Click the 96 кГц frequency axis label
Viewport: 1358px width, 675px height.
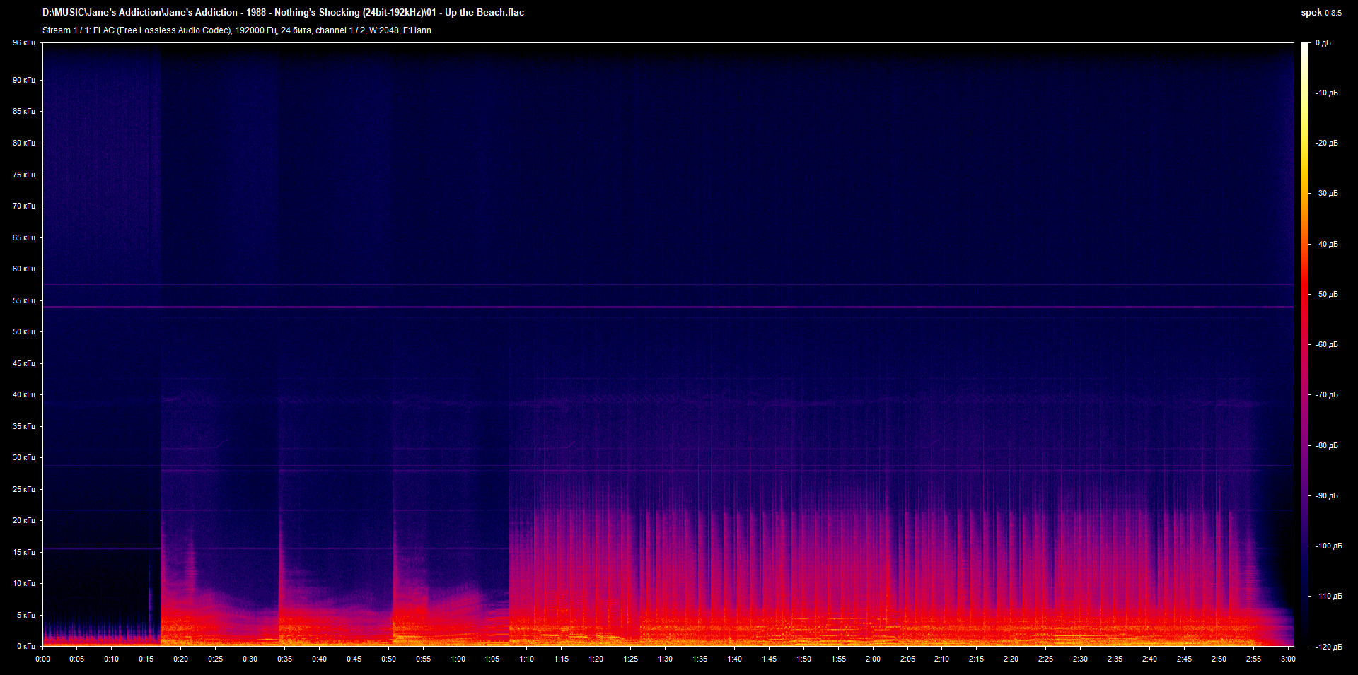point(23,43)
